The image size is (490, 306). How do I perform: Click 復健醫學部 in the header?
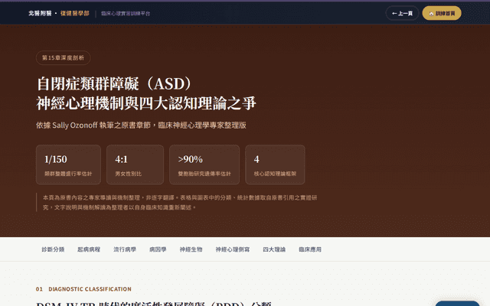(75, 13)
